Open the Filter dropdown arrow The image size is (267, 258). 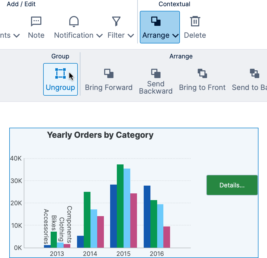tap(131, 36)
